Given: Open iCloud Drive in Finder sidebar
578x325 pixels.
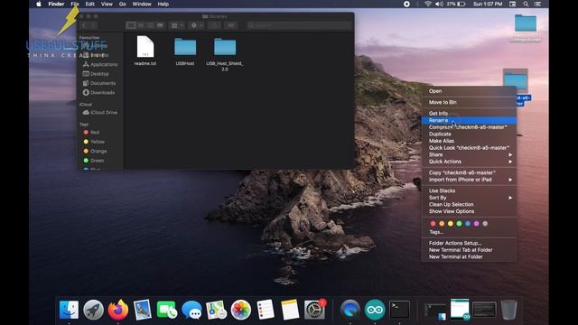Looking at the screenshot, I should click(100, 112).
